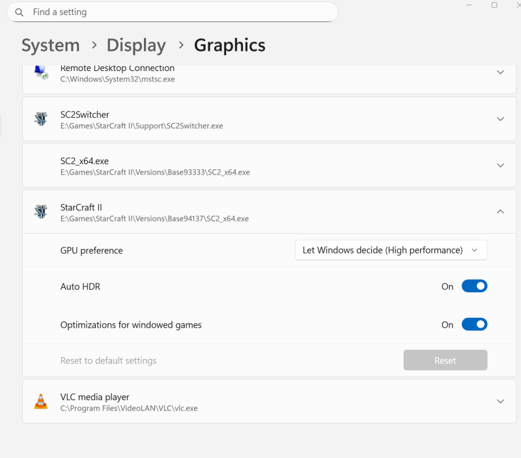The width and height of the screenshot is (521, 458).
Task: Expand the Remote Desktop Connection entry
Action: [500, 72]
